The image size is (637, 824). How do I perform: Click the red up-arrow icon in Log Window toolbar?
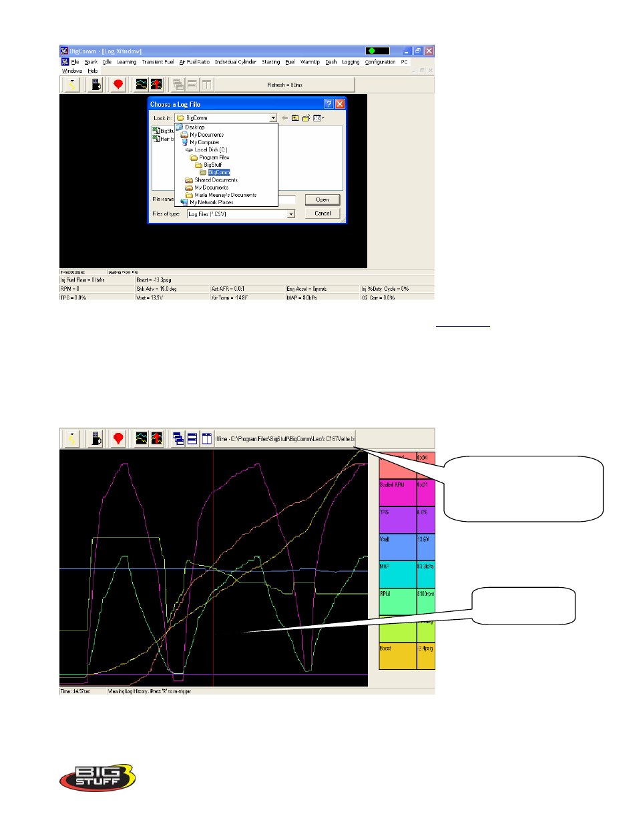tap(156, 85)
